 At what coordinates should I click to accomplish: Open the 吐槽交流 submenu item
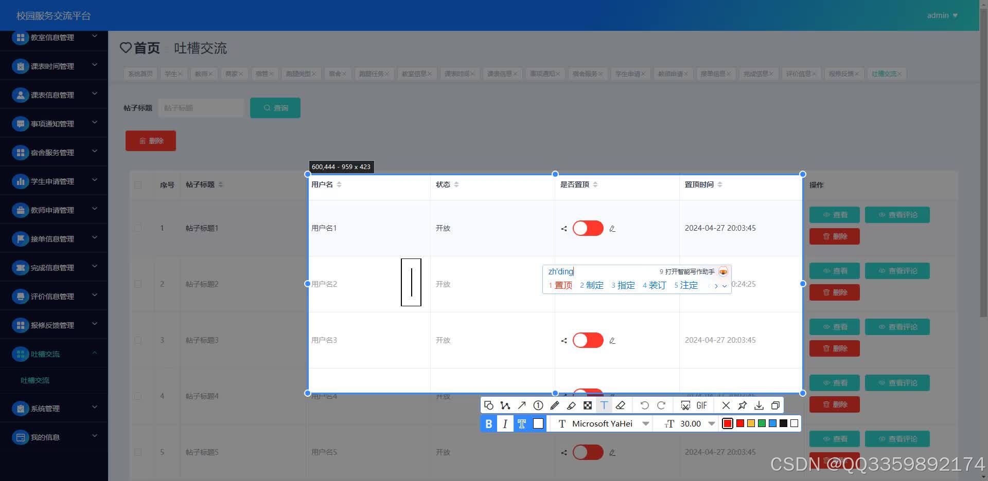[35, 380]
